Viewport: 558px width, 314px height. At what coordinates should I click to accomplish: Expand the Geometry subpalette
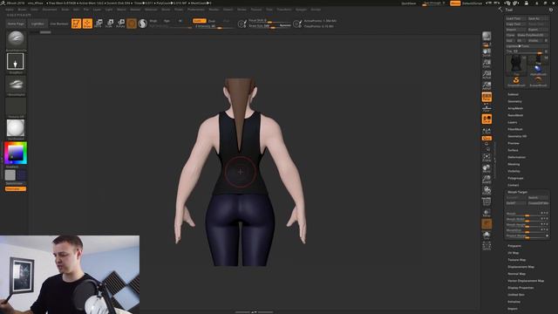pos(514,101)
